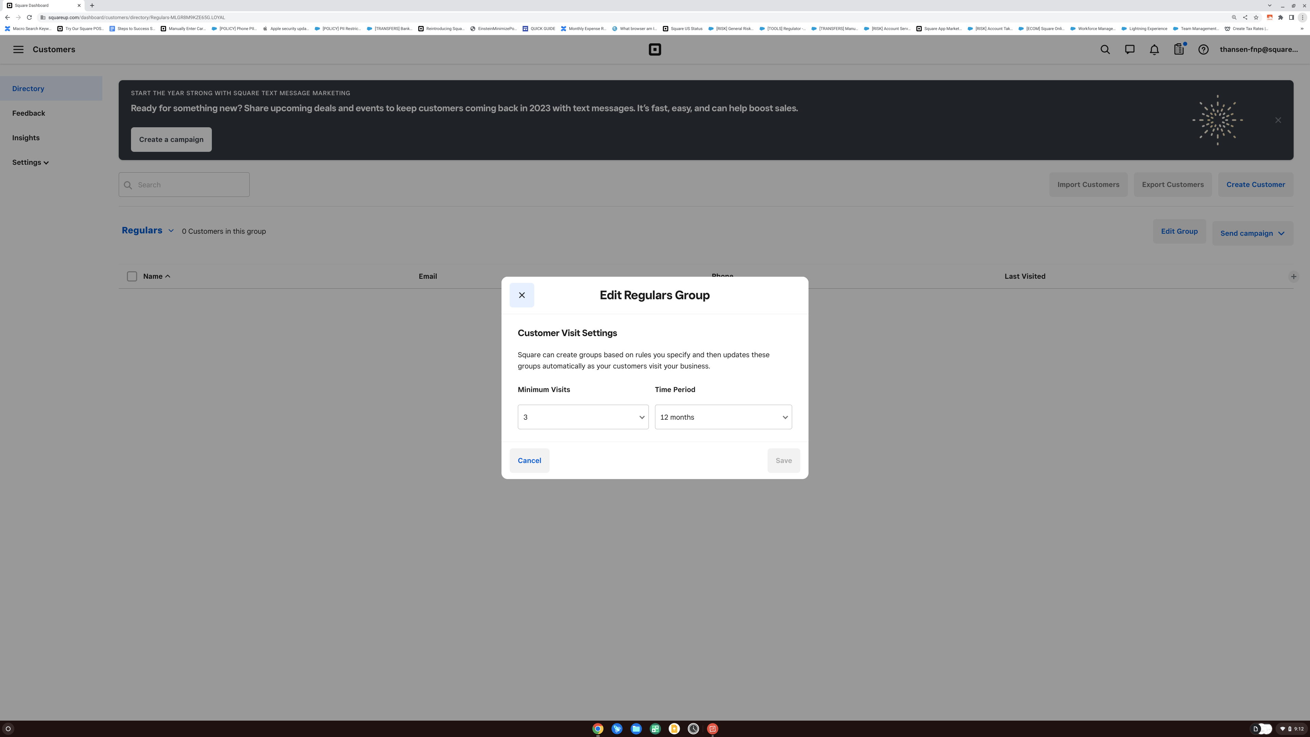Go to the Feedback sidebar item
Image resolution: width=1310 pixels, height=737 pixels.
(x=28, y=113)
